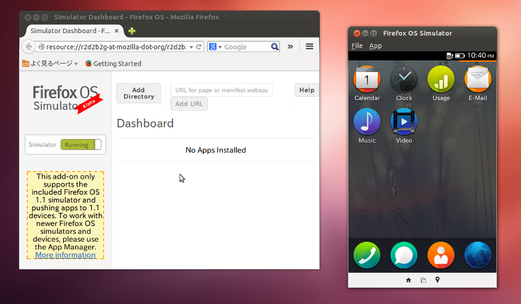The height and width of the screenshot is (304, 521).
Task: Click the search magnifier icon
Action: [x=274, y=47]
